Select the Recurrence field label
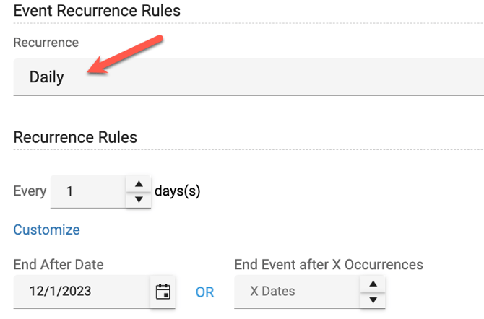This screenshot has width=484, height=319. pos(46,43)
